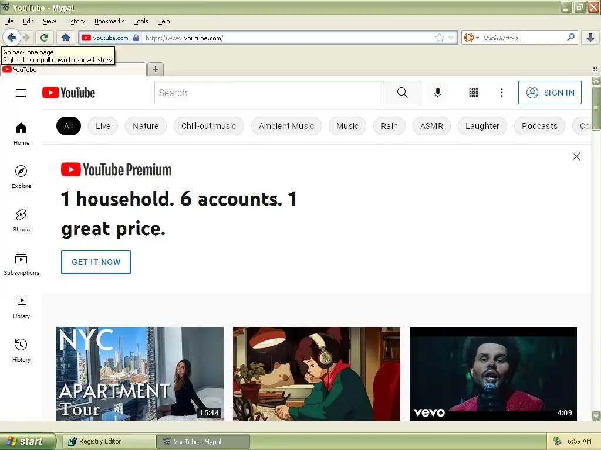Viewport: 601px width, 450px height.
Task: Select the Ambient Music filter chip
Action: (x=286, y=126)
